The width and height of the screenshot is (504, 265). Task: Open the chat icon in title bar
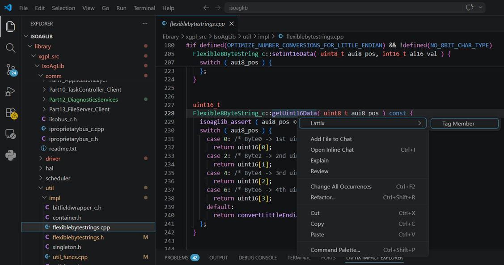(x=470, y=8)
